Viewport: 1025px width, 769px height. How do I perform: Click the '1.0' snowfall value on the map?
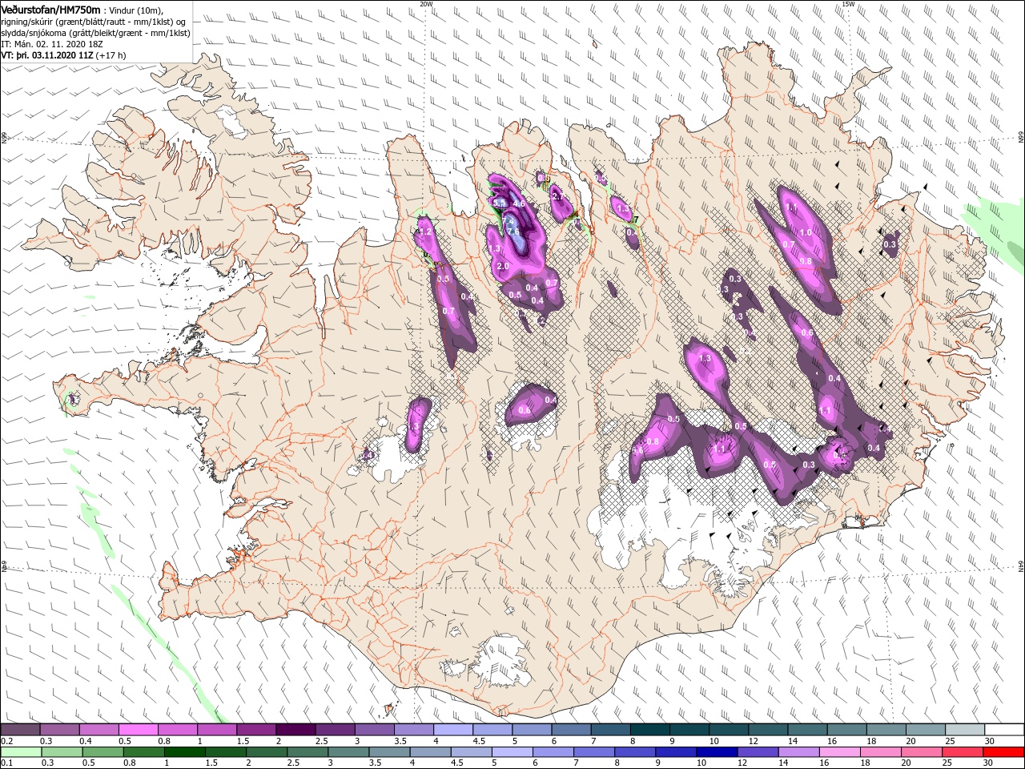806,232
